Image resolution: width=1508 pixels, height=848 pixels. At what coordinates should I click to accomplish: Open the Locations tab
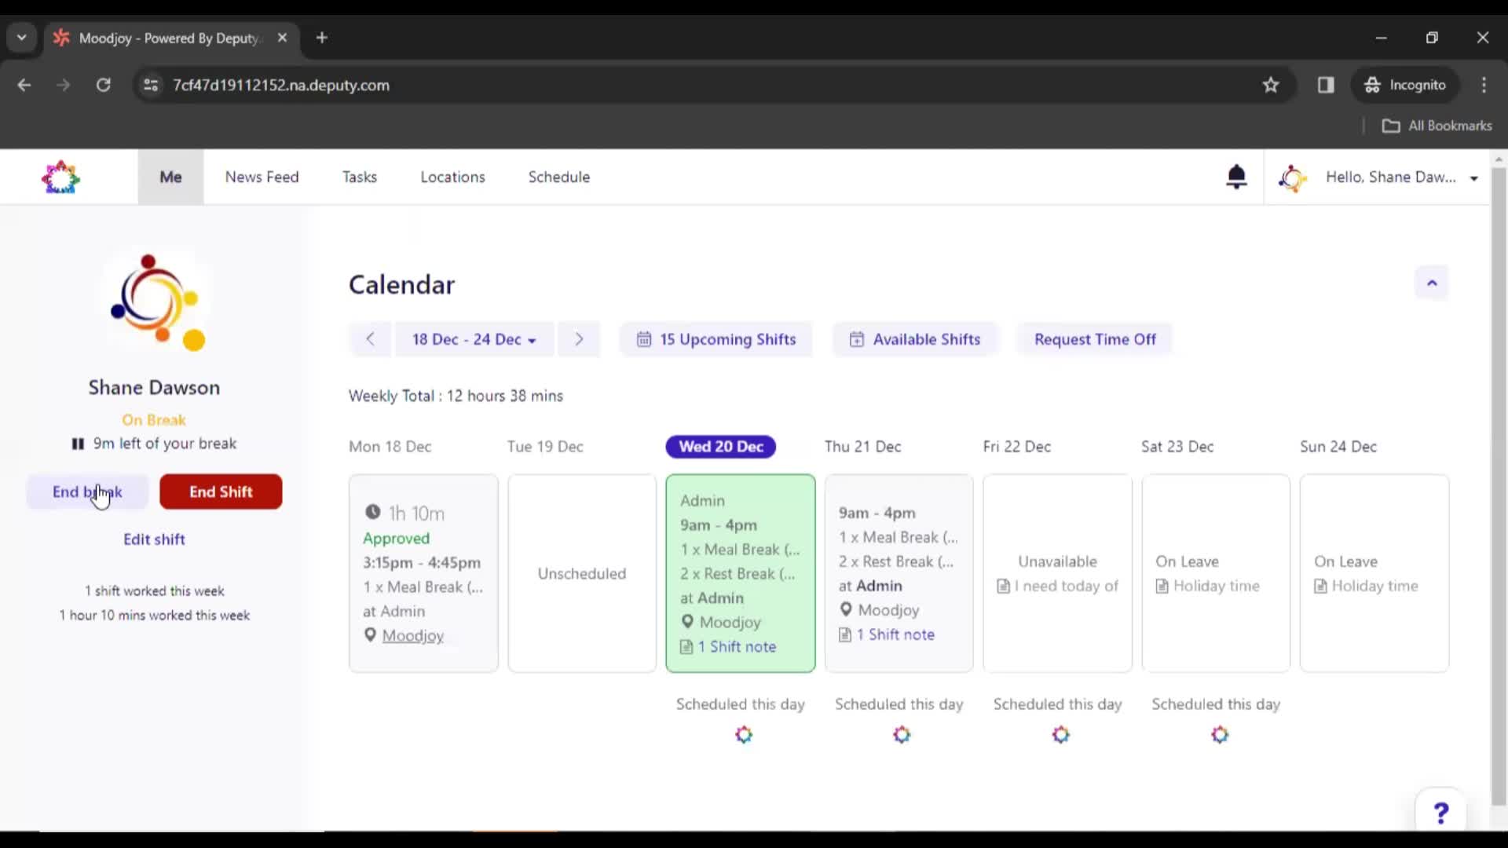coord(452,177)
